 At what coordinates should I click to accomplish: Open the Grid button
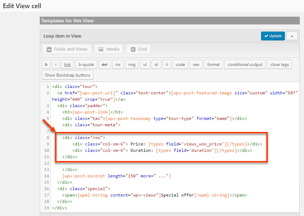(x=138, y=49)
